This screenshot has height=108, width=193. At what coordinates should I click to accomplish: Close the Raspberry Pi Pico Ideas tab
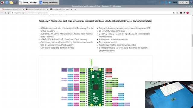pos(71,9)
